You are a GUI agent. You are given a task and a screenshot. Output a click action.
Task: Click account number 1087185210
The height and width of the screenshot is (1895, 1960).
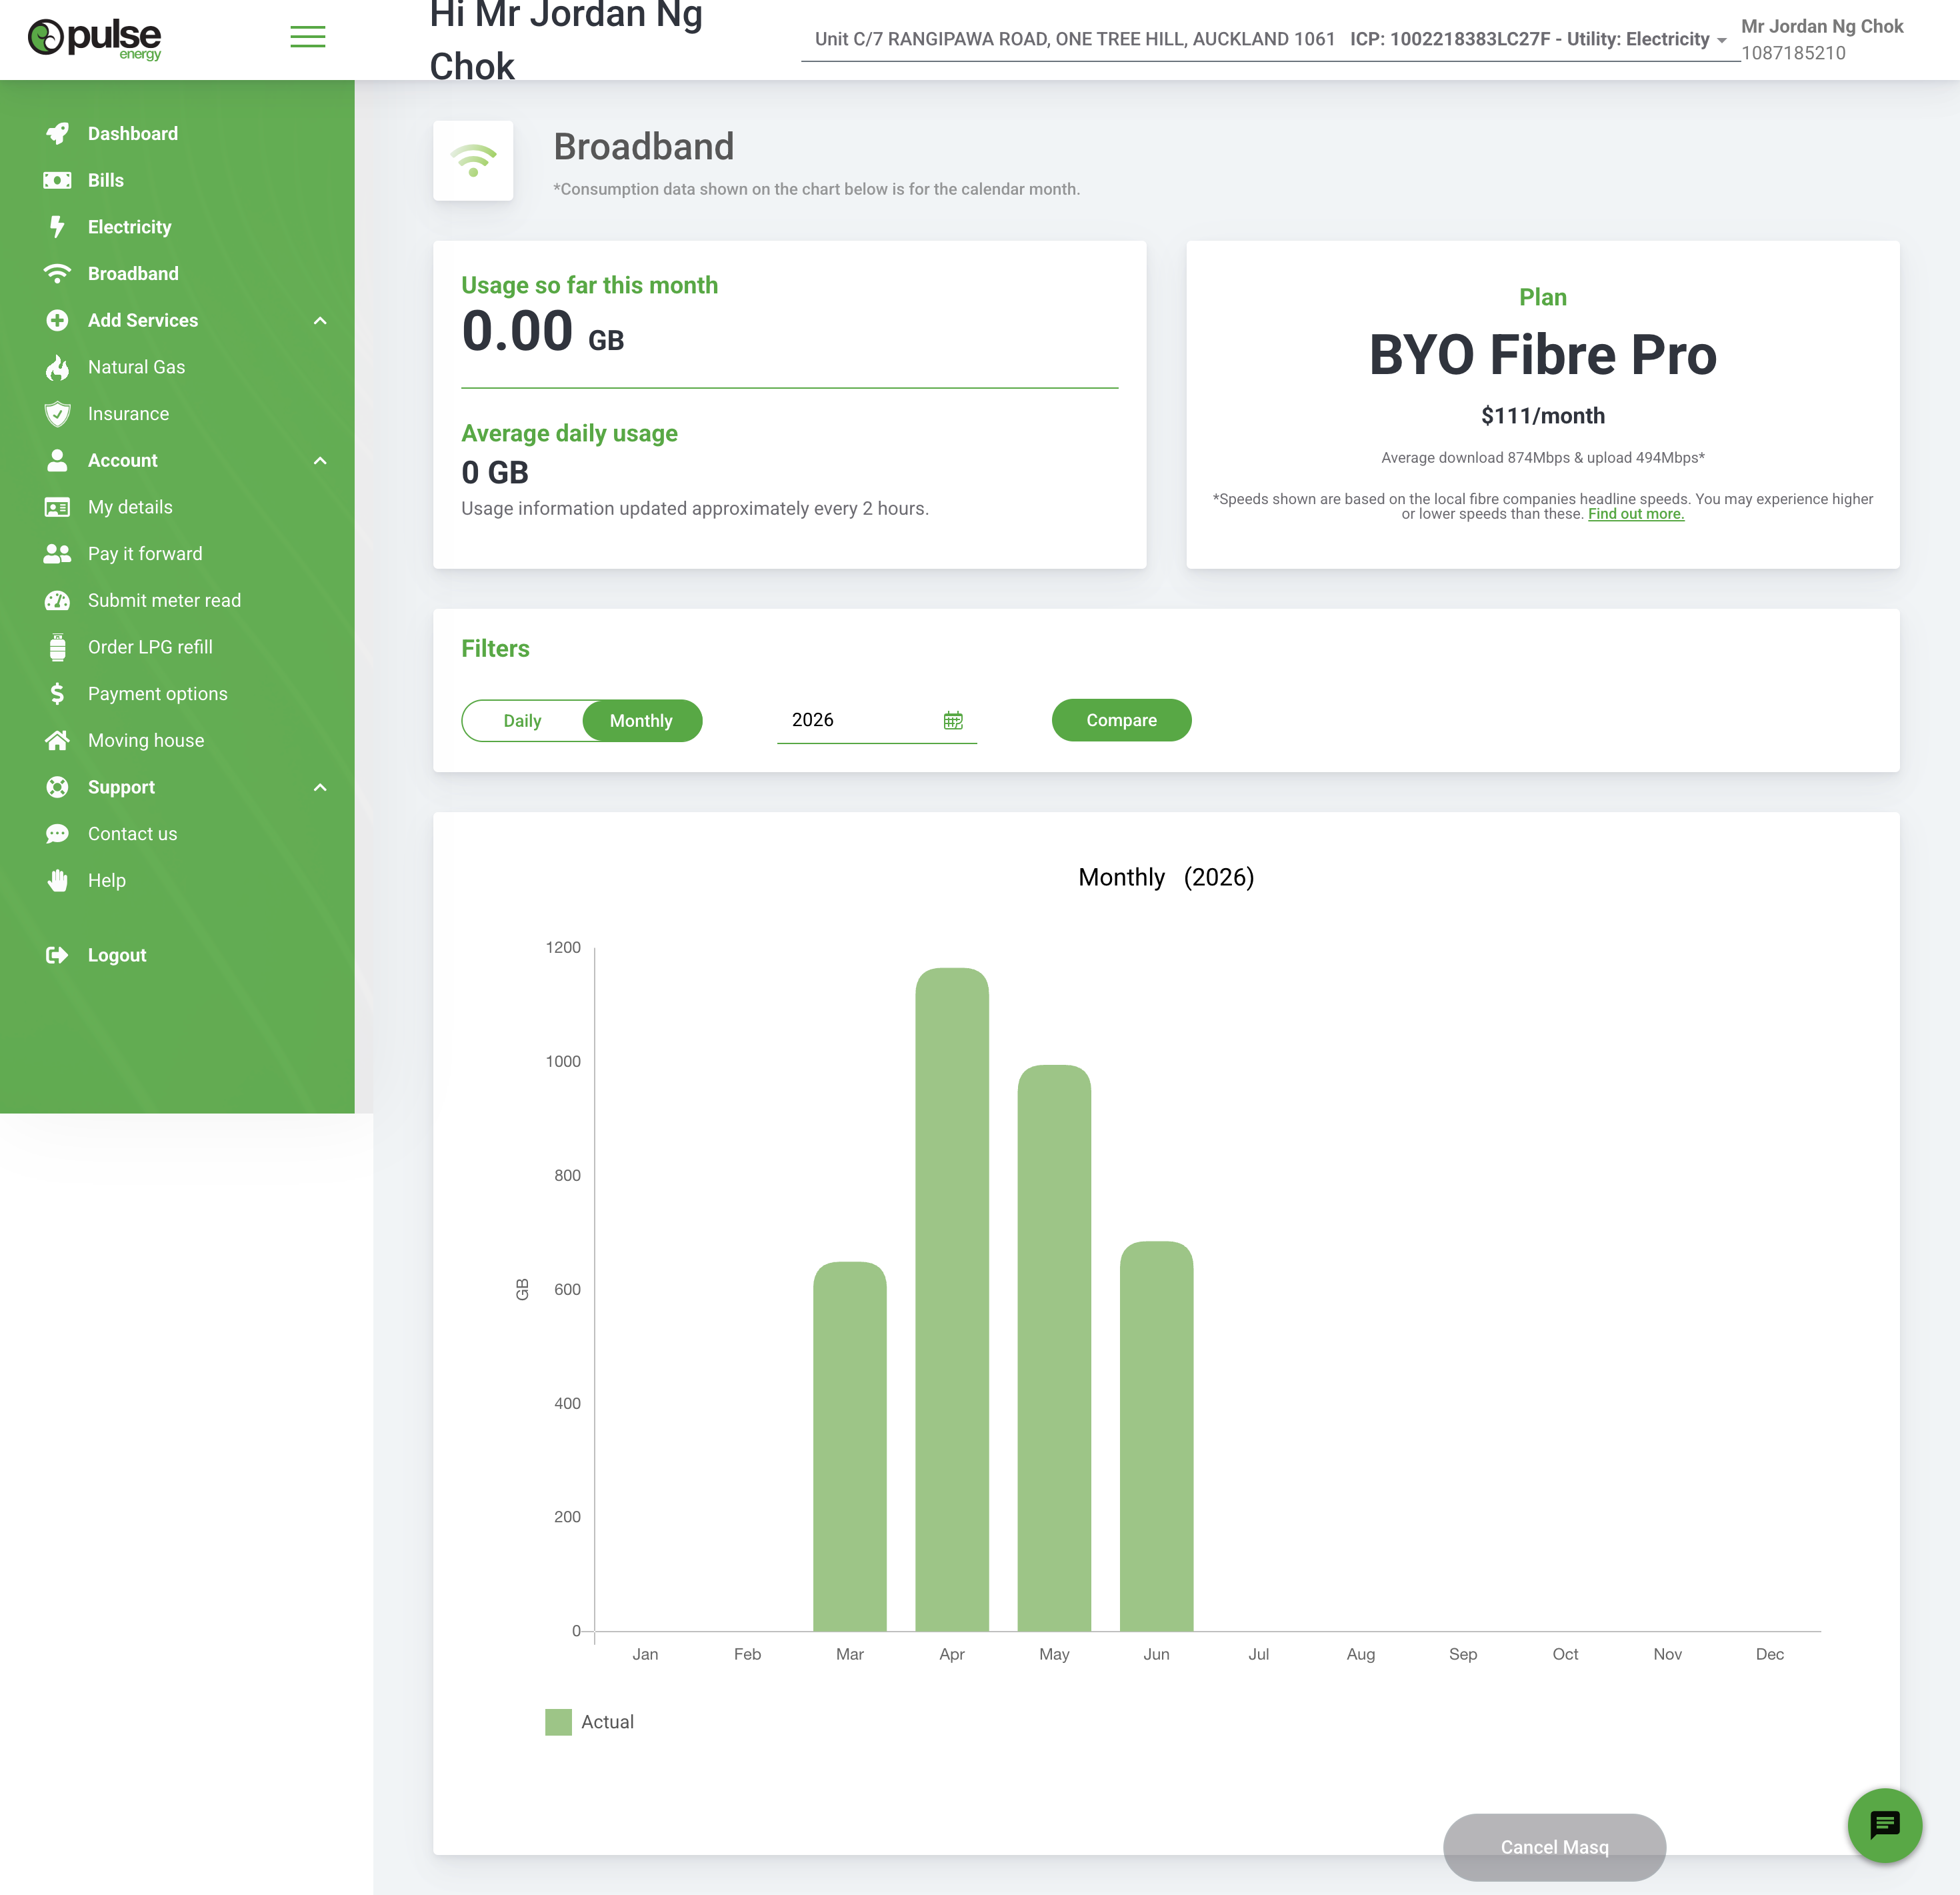click(1793, 53)
